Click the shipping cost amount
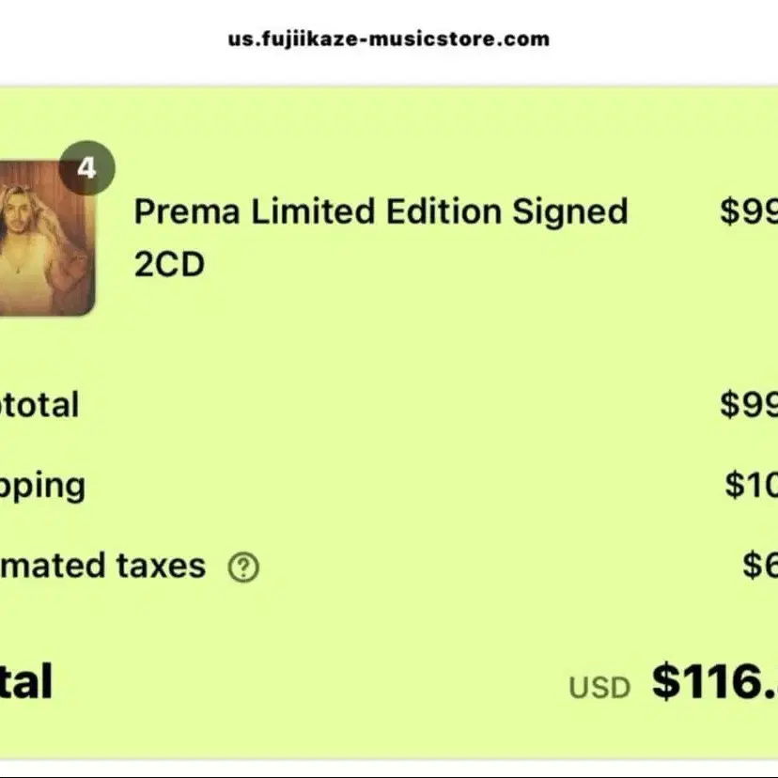This screenshot has width=778, height=778. click(x=751, y=486)
